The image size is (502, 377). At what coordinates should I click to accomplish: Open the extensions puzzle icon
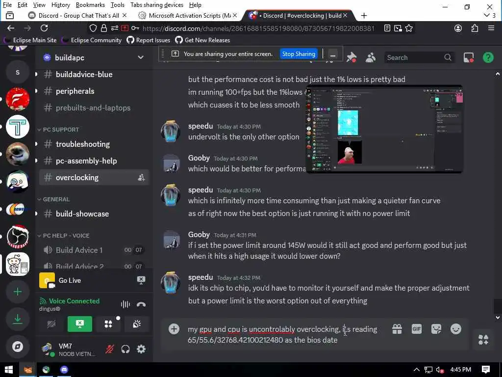point(475,28)
